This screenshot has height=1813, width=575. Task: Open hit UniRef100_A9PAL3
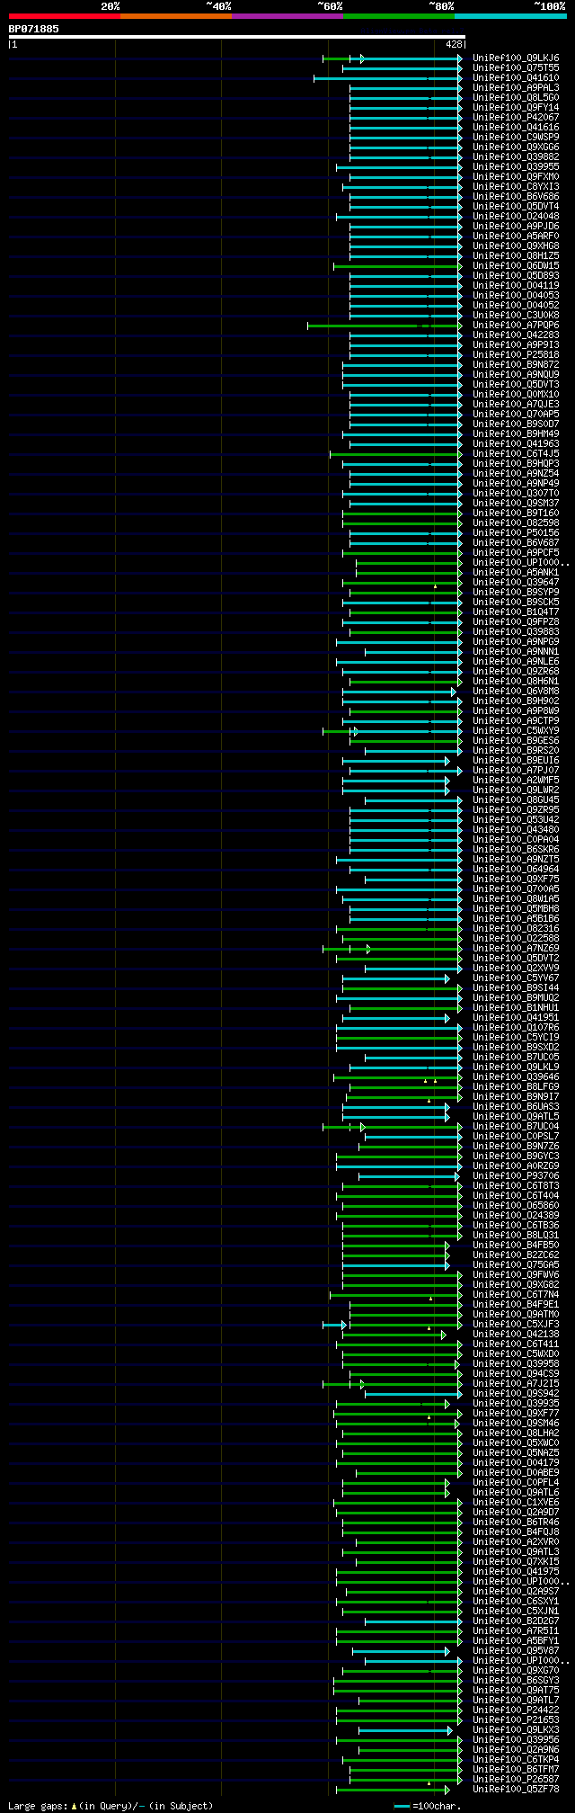coord(516,87)
